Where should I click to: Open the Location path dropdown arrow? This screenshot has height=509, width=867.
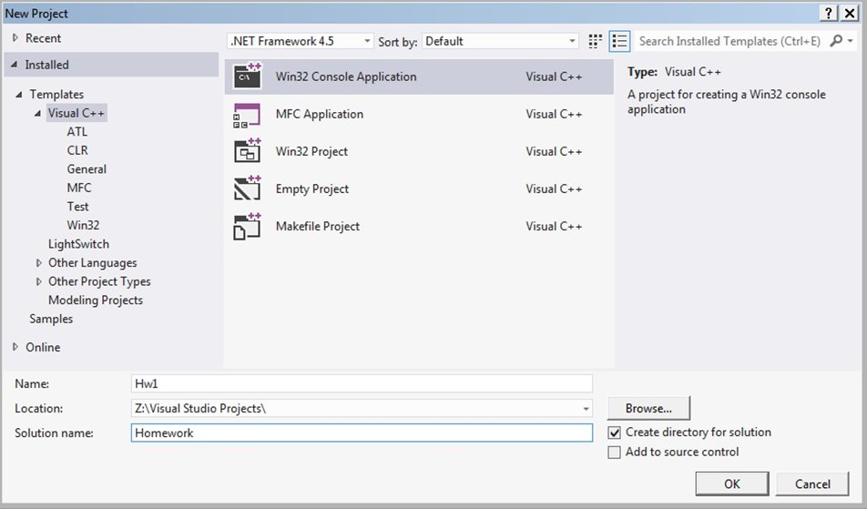point(586,409)
